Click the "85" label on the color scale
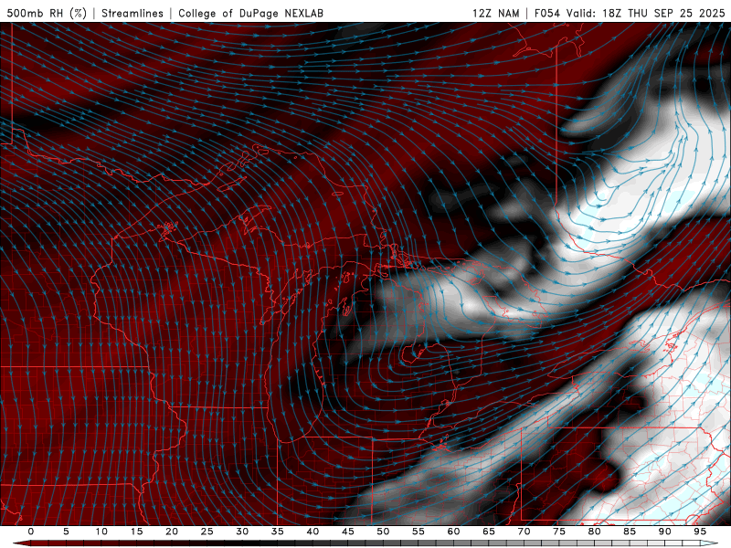Image resolution: width=731 pixels, height=548 pixels. coord(630,532)
